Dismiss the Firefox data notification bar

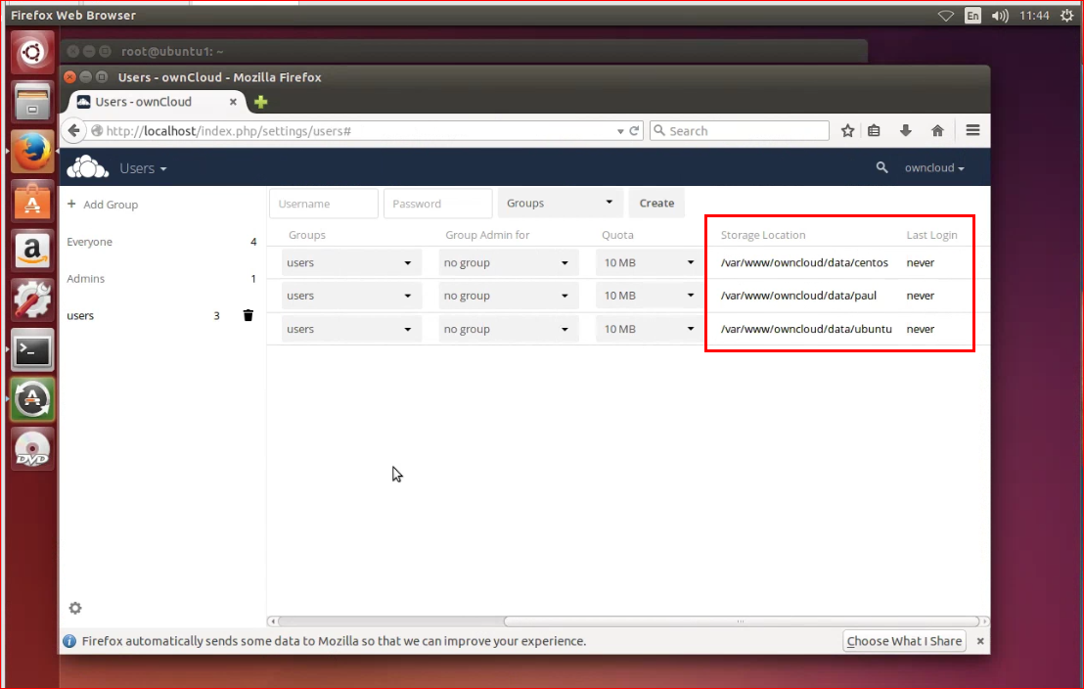coord(980,641)
